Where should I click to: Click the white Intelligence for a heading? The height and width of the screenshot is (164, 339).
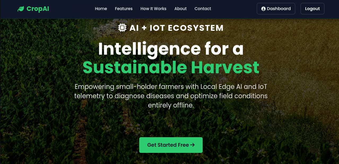click(171, 49)
